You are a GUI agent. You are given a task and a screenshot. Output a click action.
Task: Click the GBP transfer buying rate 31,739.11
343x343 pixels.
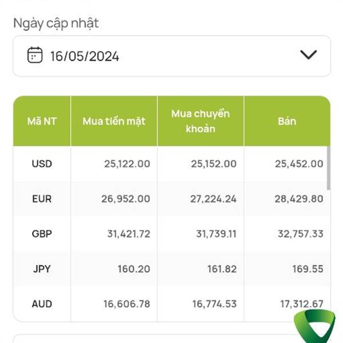click(x=216, y=234)
